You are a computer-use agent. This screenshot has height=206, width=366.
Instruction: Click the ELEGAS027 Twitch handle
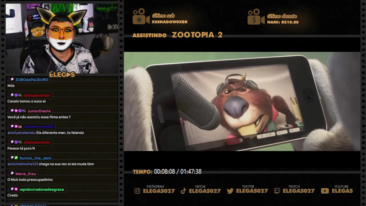pyautogui.click(x=299, y=191)
